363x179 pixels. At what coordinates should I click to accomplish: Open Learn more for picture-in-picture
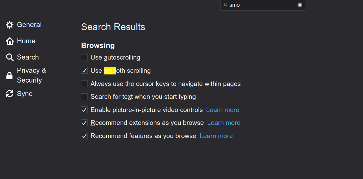click(223, 110)
